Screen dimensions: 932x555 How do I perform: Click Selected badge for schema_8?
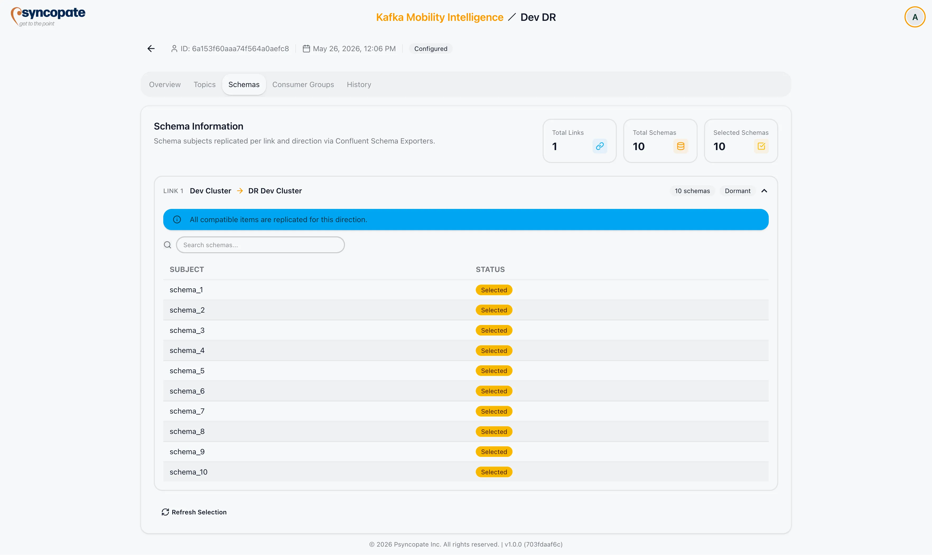point(494,432)
